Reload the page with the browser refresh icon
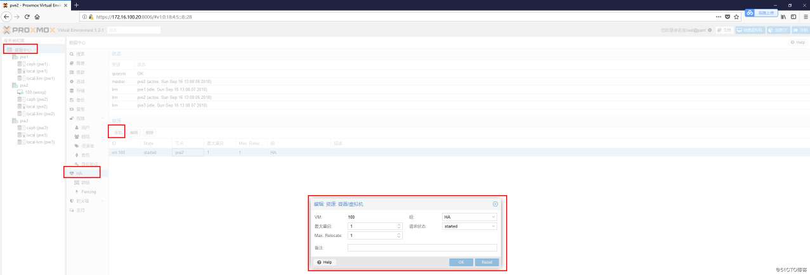This screenshot has height=275, width=810. point(27,16)
